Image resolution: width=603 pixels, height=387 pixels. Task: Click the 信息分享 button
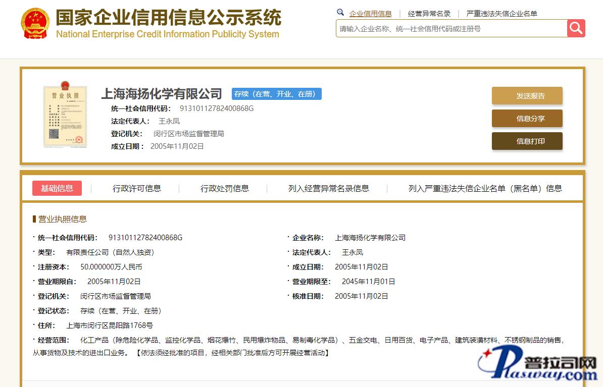coord(527,119)
